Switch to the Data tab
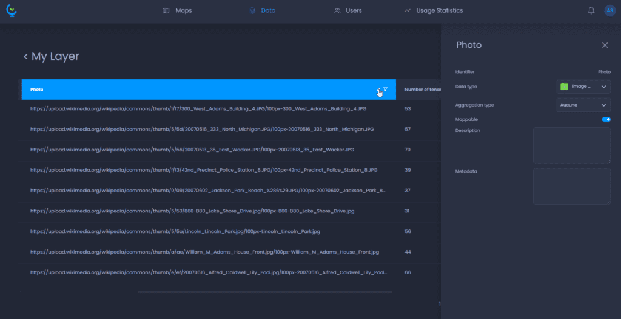The width and height of the screenshot is (621, 319). pyautogui.click(x=262, y=11)
